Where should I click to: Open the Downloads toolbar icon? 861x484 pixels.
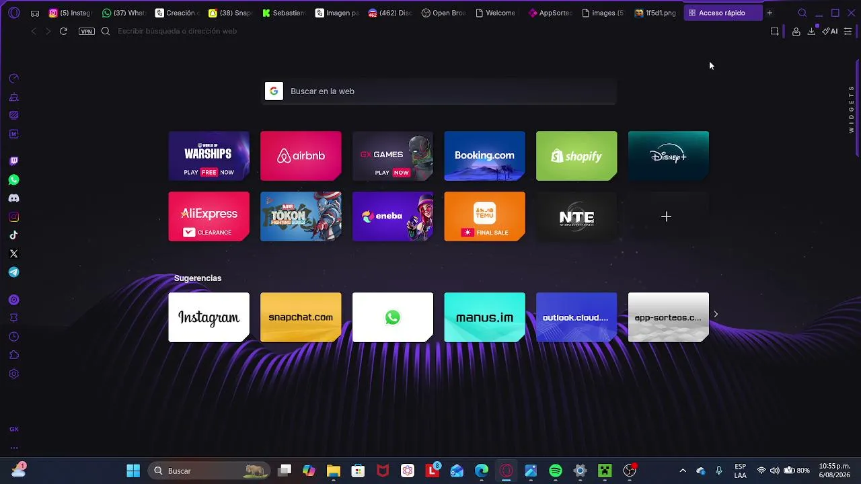[811, 31]
